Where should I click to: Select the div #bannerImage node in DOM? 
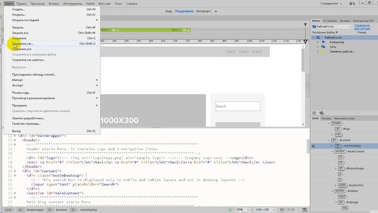(351, 168)
